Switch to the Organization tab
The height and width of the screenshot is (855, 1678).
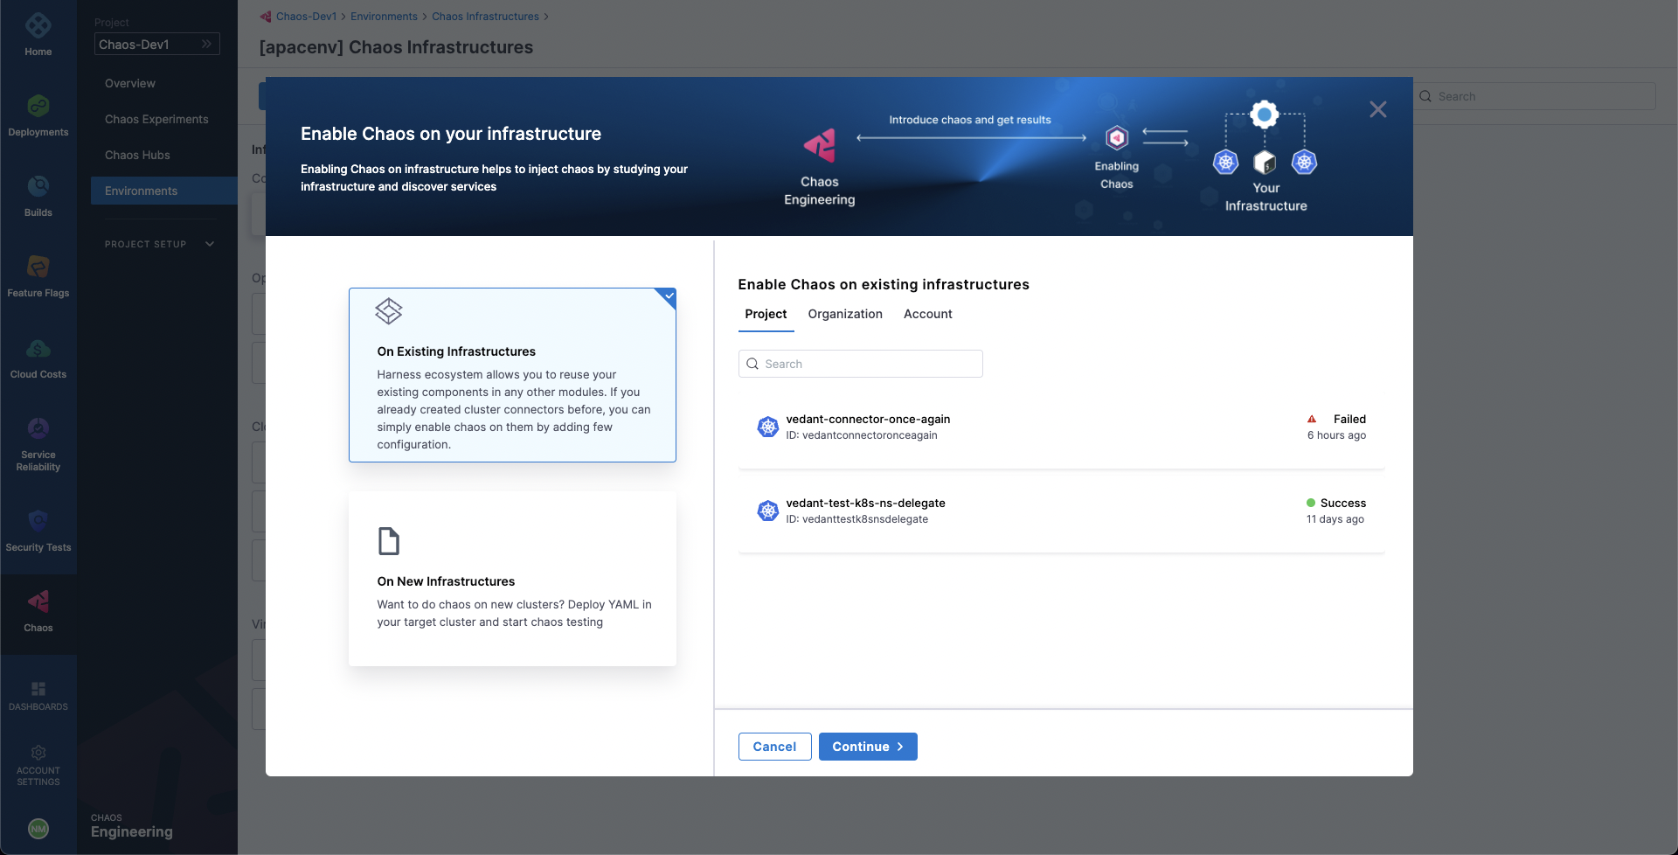click(844, 314)
